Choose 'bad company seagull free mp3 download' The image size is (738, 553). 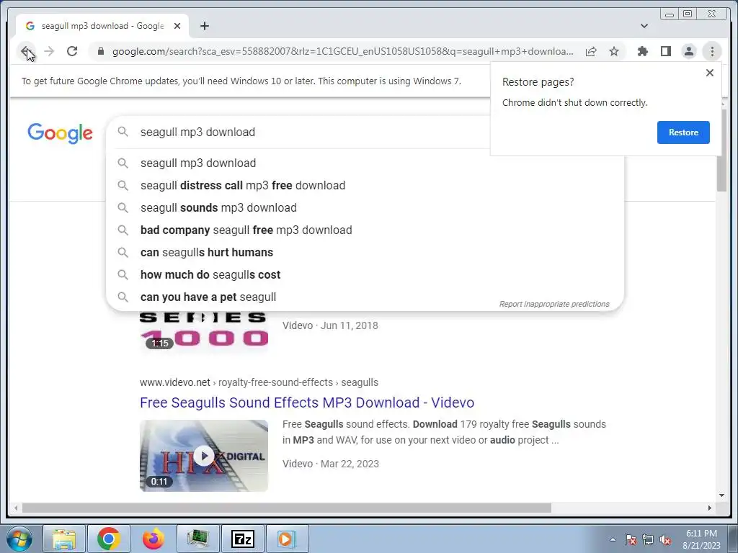click(x=365, y=230)
